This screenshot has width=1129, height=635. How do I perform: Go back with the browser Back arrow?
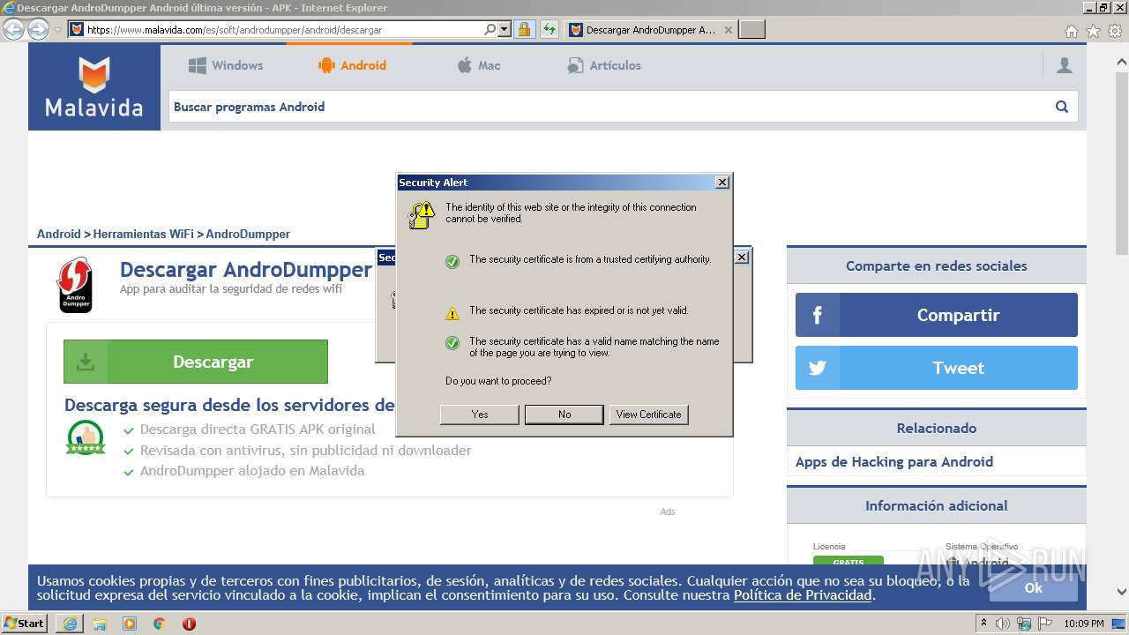click(x=13, y=29)
